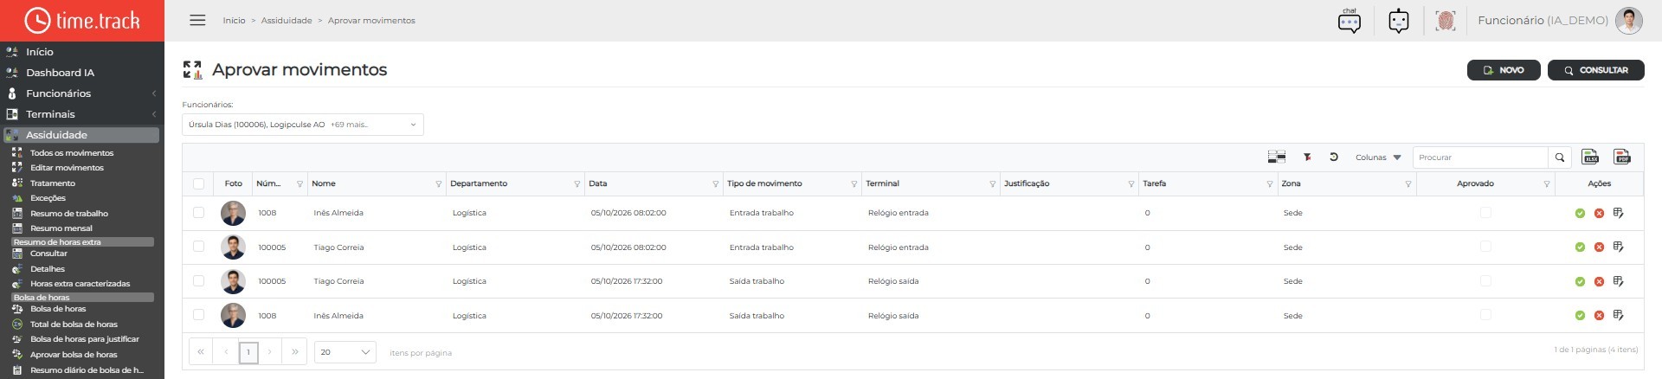Toggle Aprovado checkbox for Tiago Correia 08:02
Screen dimensions: 1662x379
[1485, 247]
